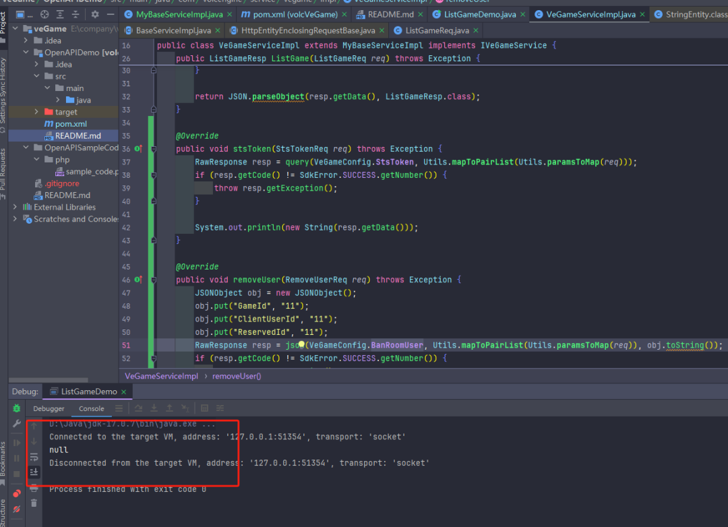Switch to README.md editor tab
The image size is (728, 527).
(x=390, y=14)
